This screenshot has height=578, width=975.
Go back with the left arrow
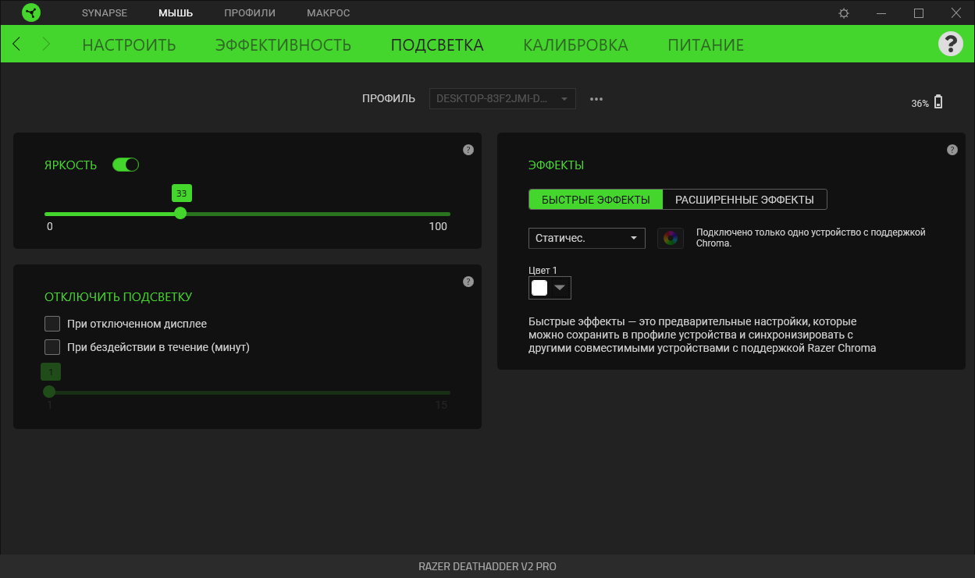tap(16, 44)
